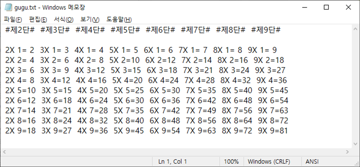Place cursor at '2X 1= 2'
This screenshot has width=360, height=167.
click(20, 50)
